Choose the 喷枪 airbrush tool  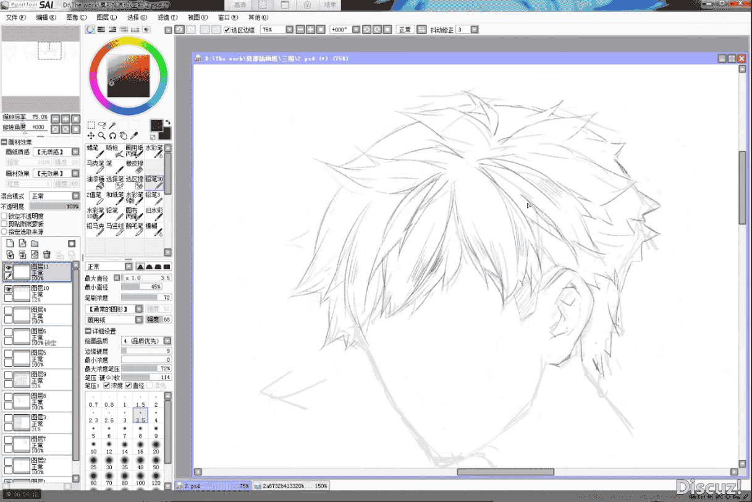[x=115, y=151]
